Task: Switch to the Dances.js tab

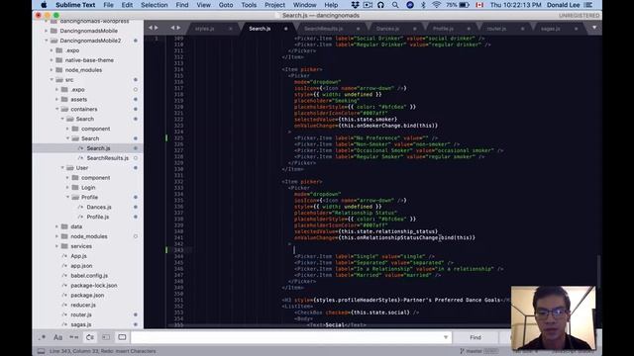Action: tap(387, 29)
